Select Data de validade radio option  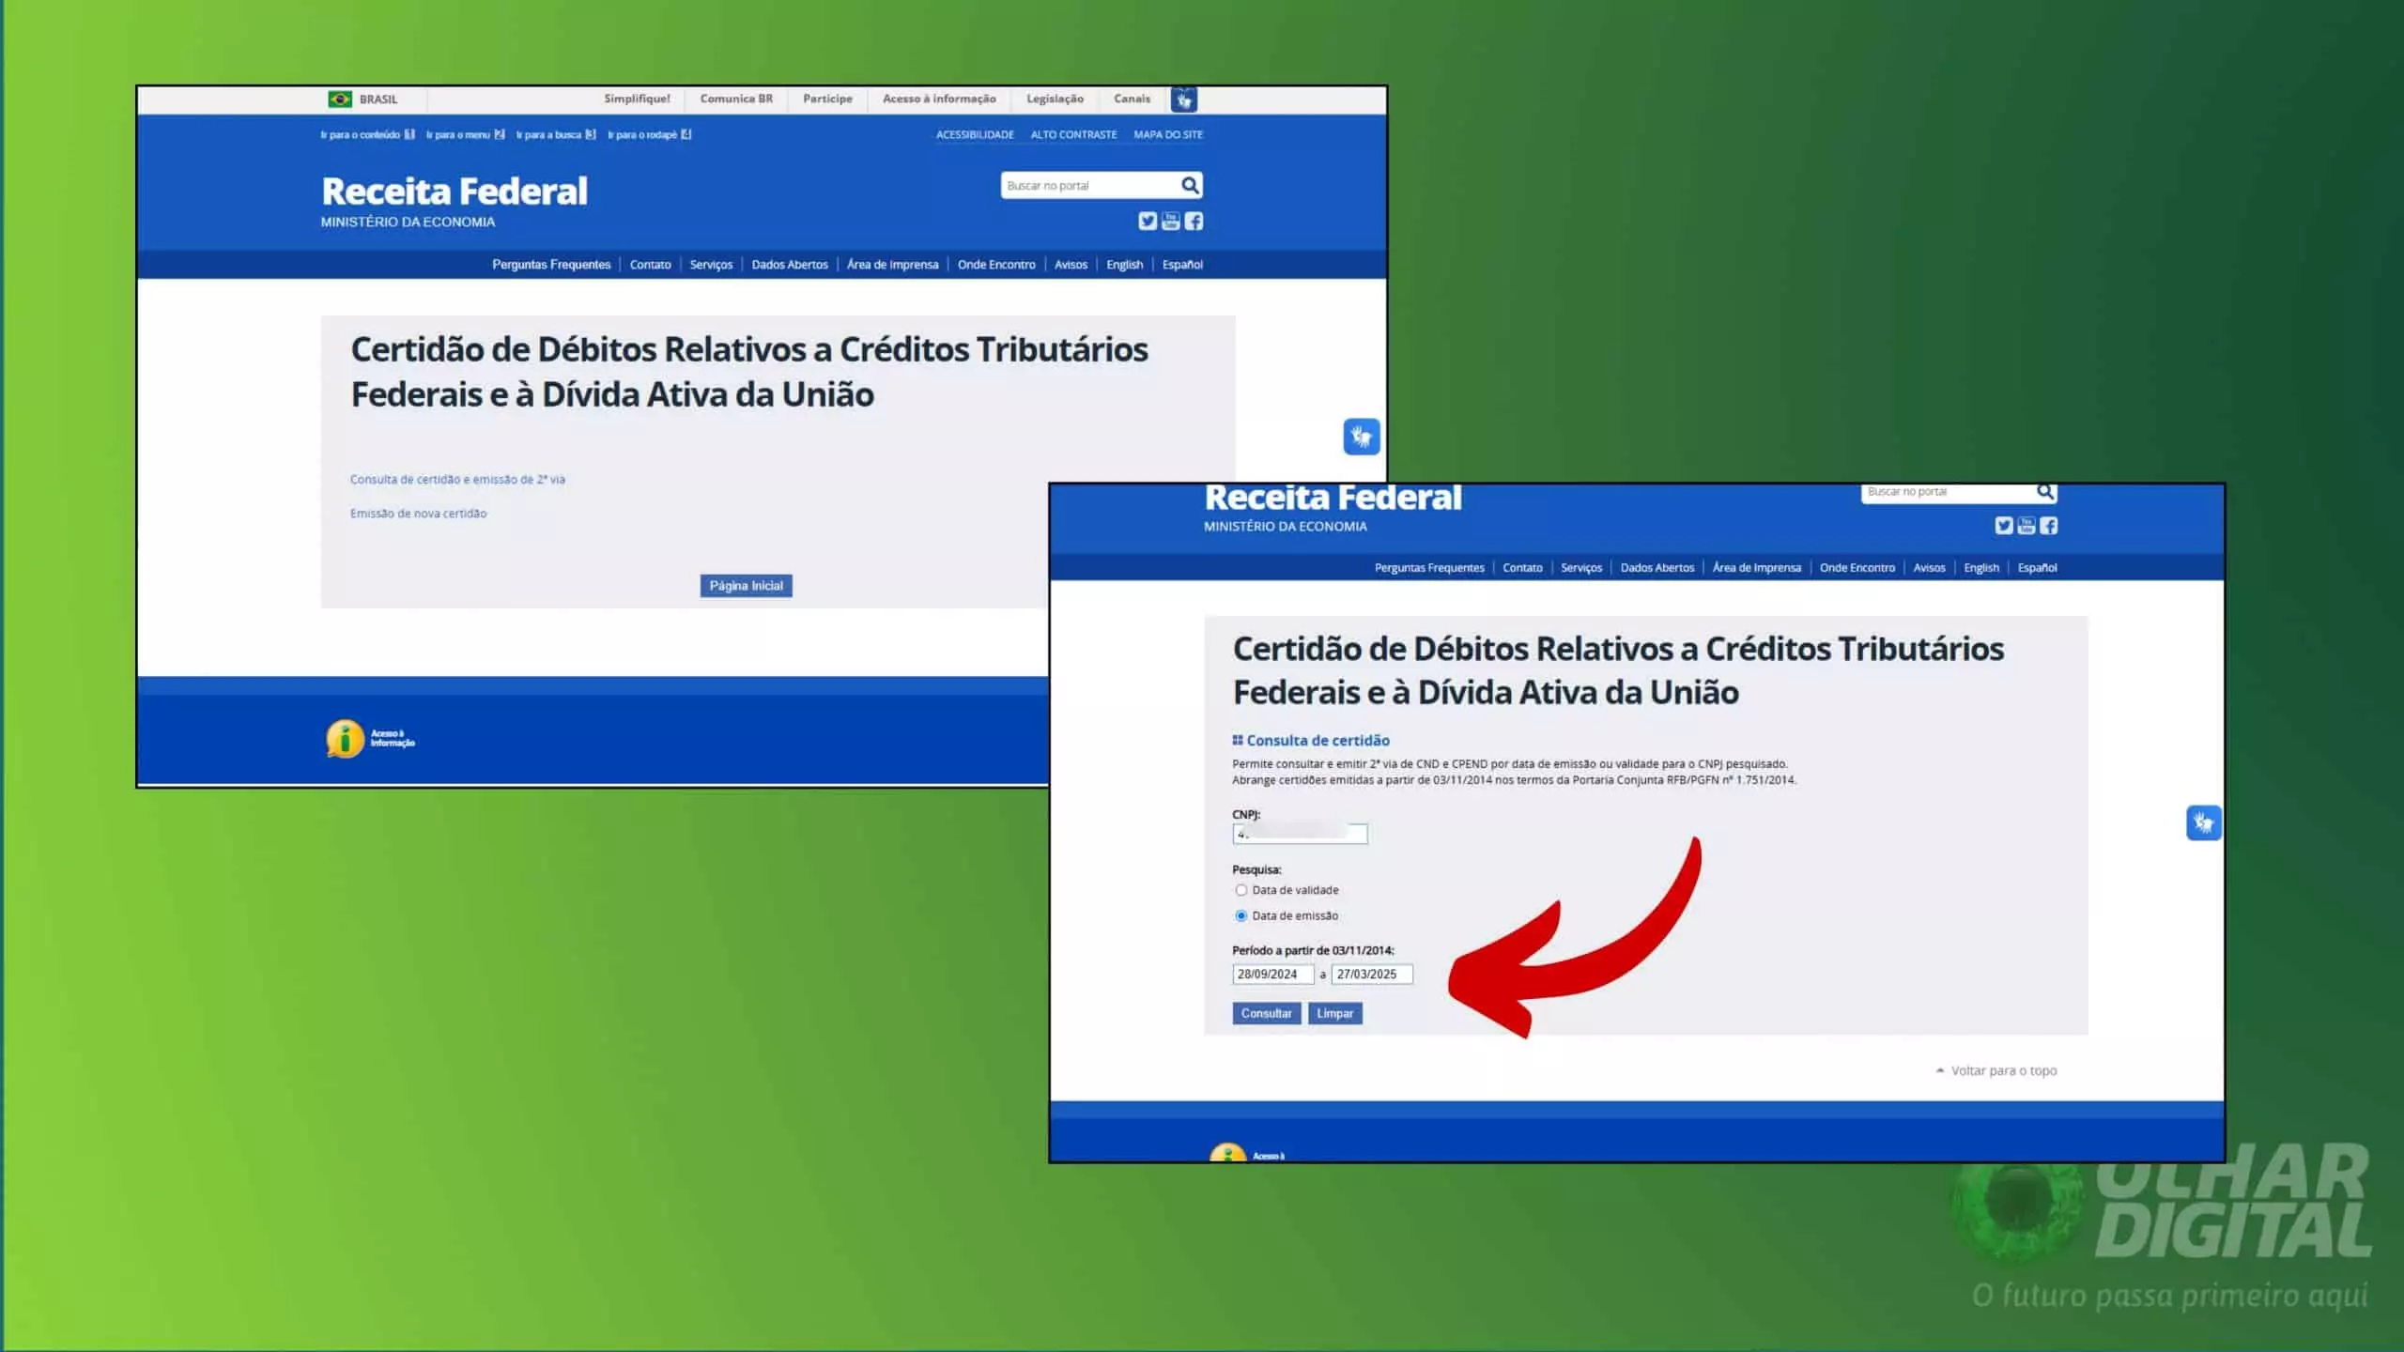coord(1241,890)
